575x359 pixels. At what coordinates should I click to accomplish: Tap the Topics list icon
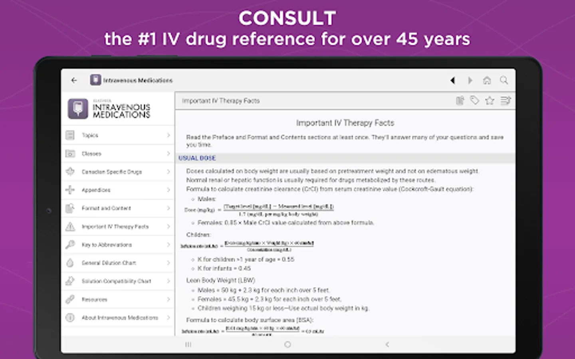point(70,135)
